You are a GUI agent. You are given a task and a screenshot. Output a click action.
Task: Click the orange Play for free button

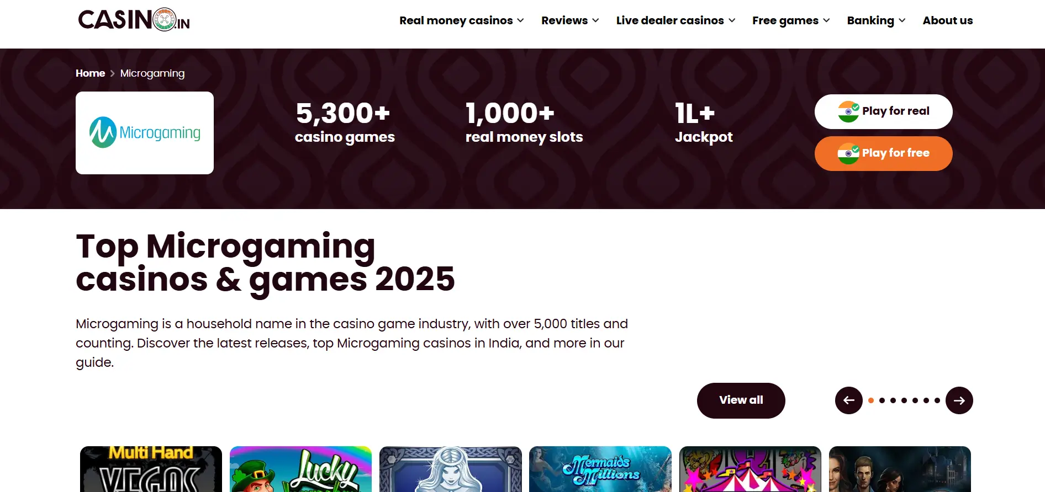point(883,153)
